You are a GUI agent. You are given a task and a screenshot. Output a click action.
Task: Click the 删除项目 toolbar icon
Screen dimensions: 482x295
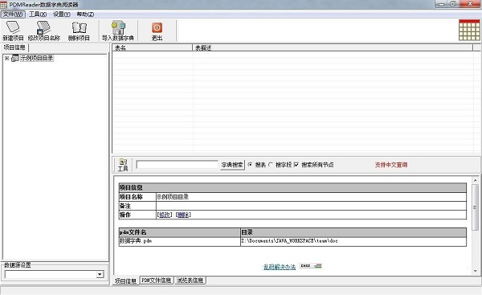tap(79, 31)
